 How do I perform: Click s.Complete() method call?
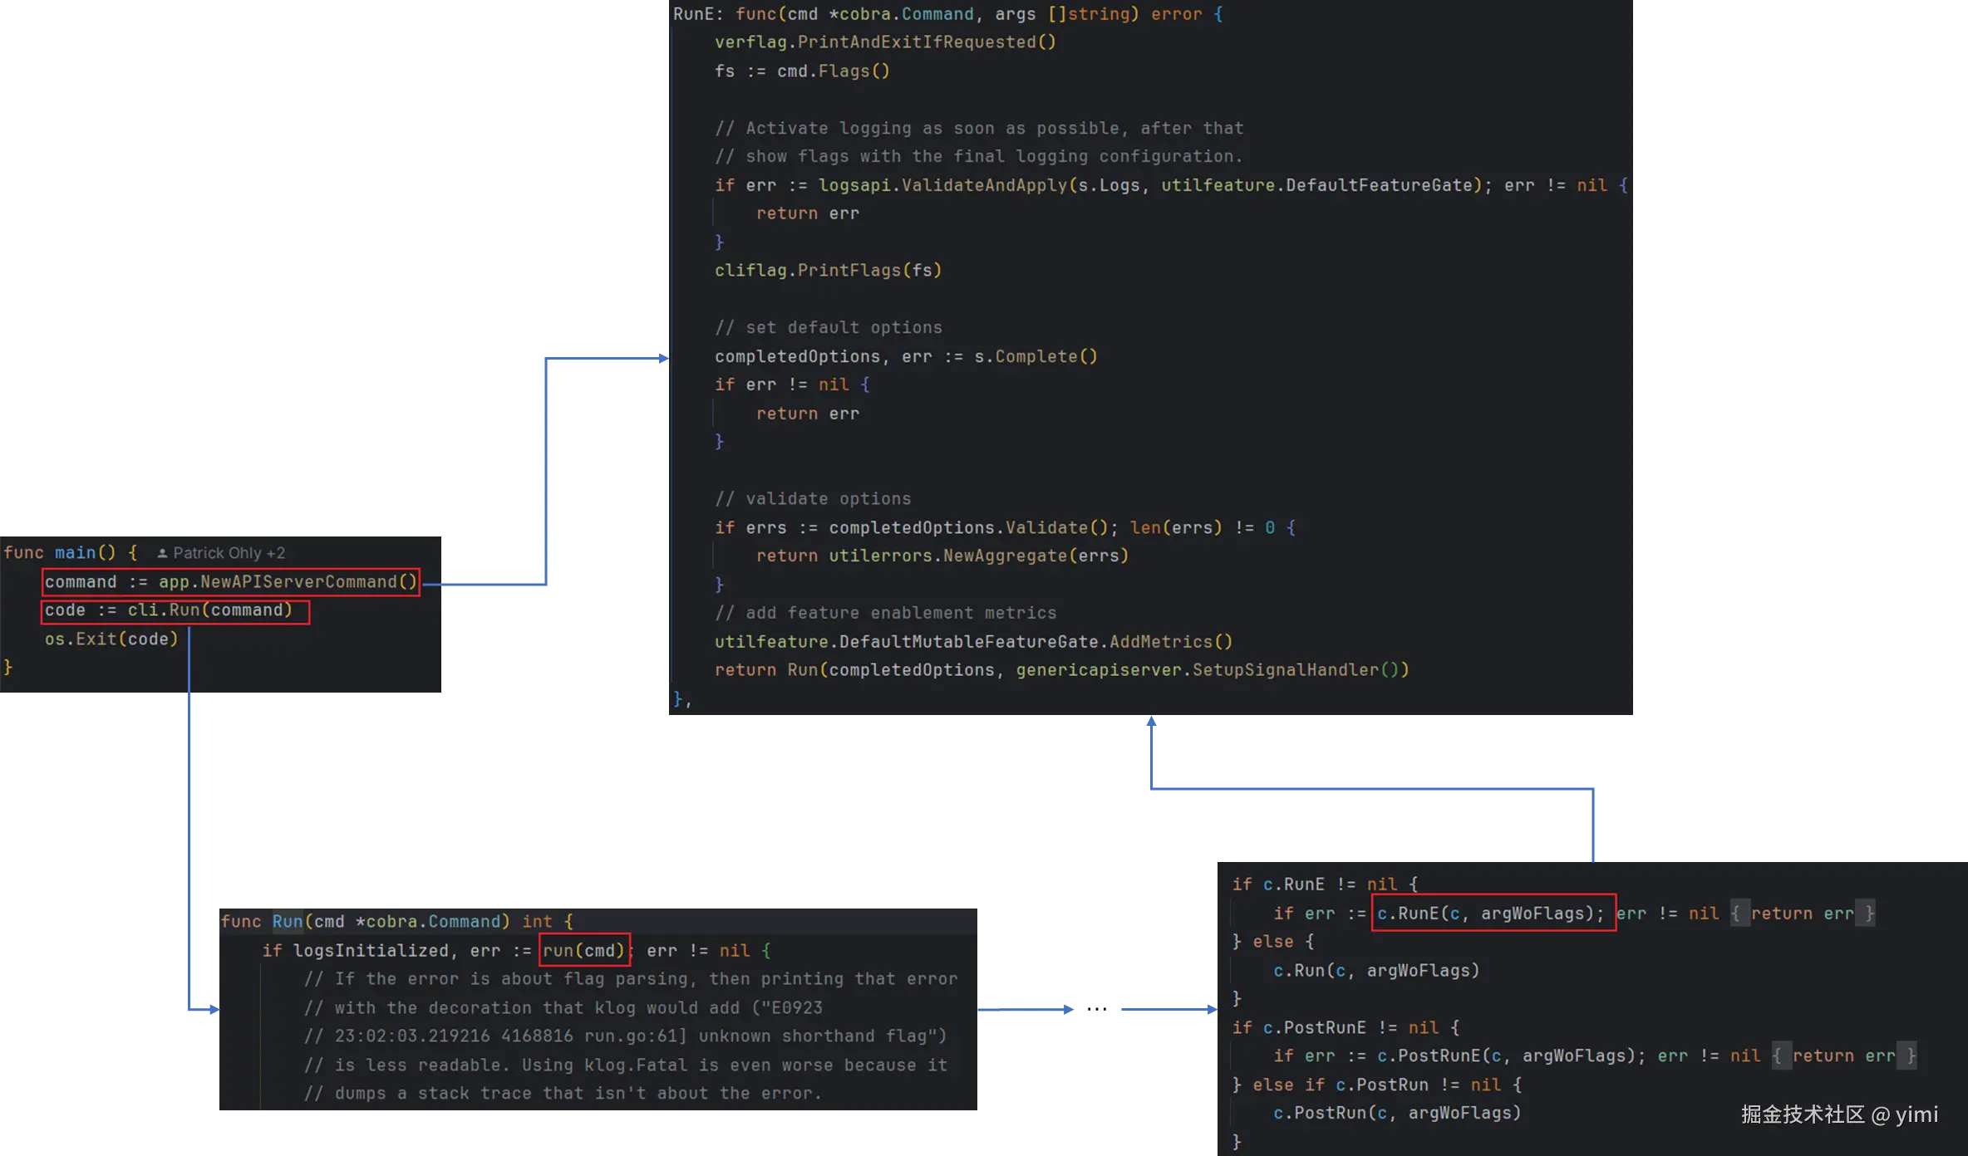point(1036,357)
